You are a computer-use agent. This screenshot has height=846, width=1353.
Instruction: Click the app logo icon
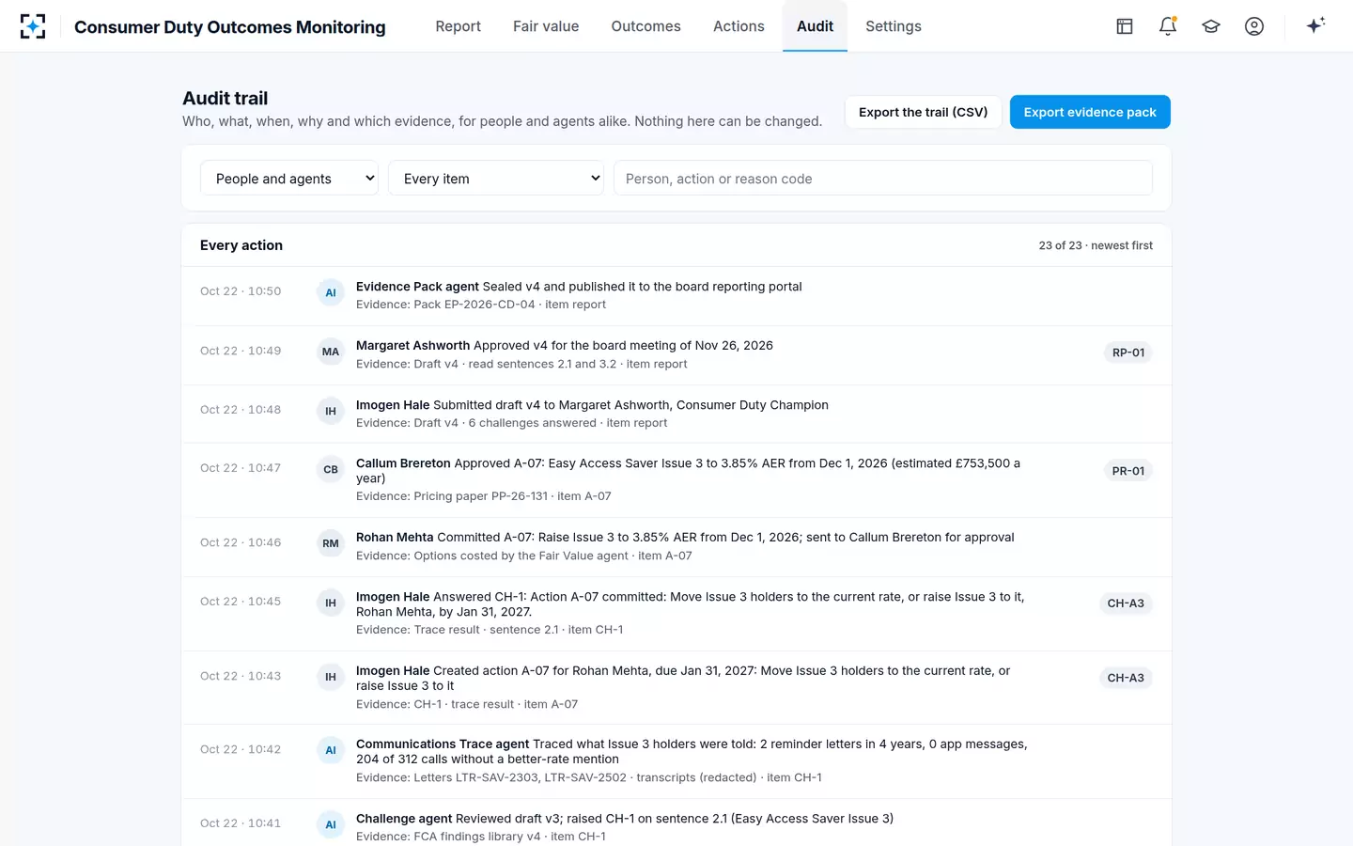point(33,26)
